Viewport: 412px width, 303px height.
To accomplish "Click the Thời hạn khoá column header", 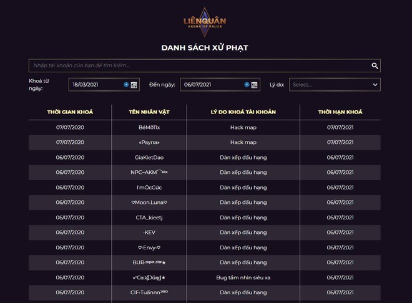I will coord(340,112).
